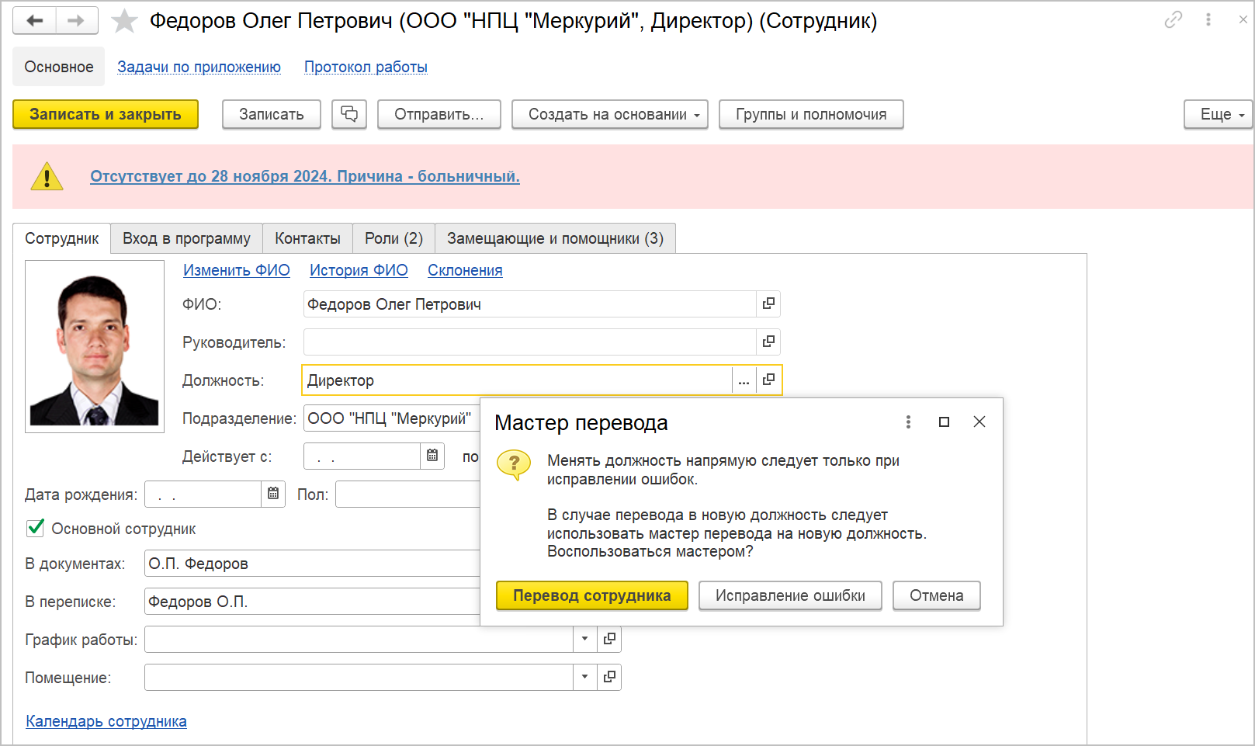Open the Календарь сотрудника link
The width and height of the screenshot is (1255, 746).
click(106, 721)
